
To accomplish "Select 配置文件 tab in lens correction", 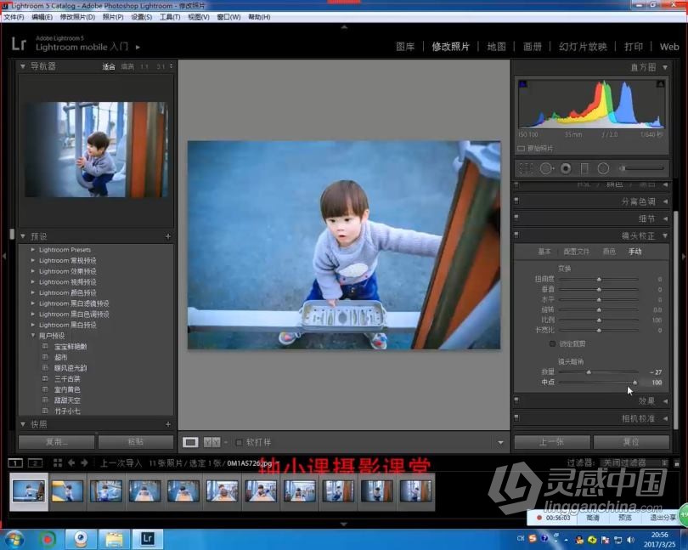I will coord(576,252).
